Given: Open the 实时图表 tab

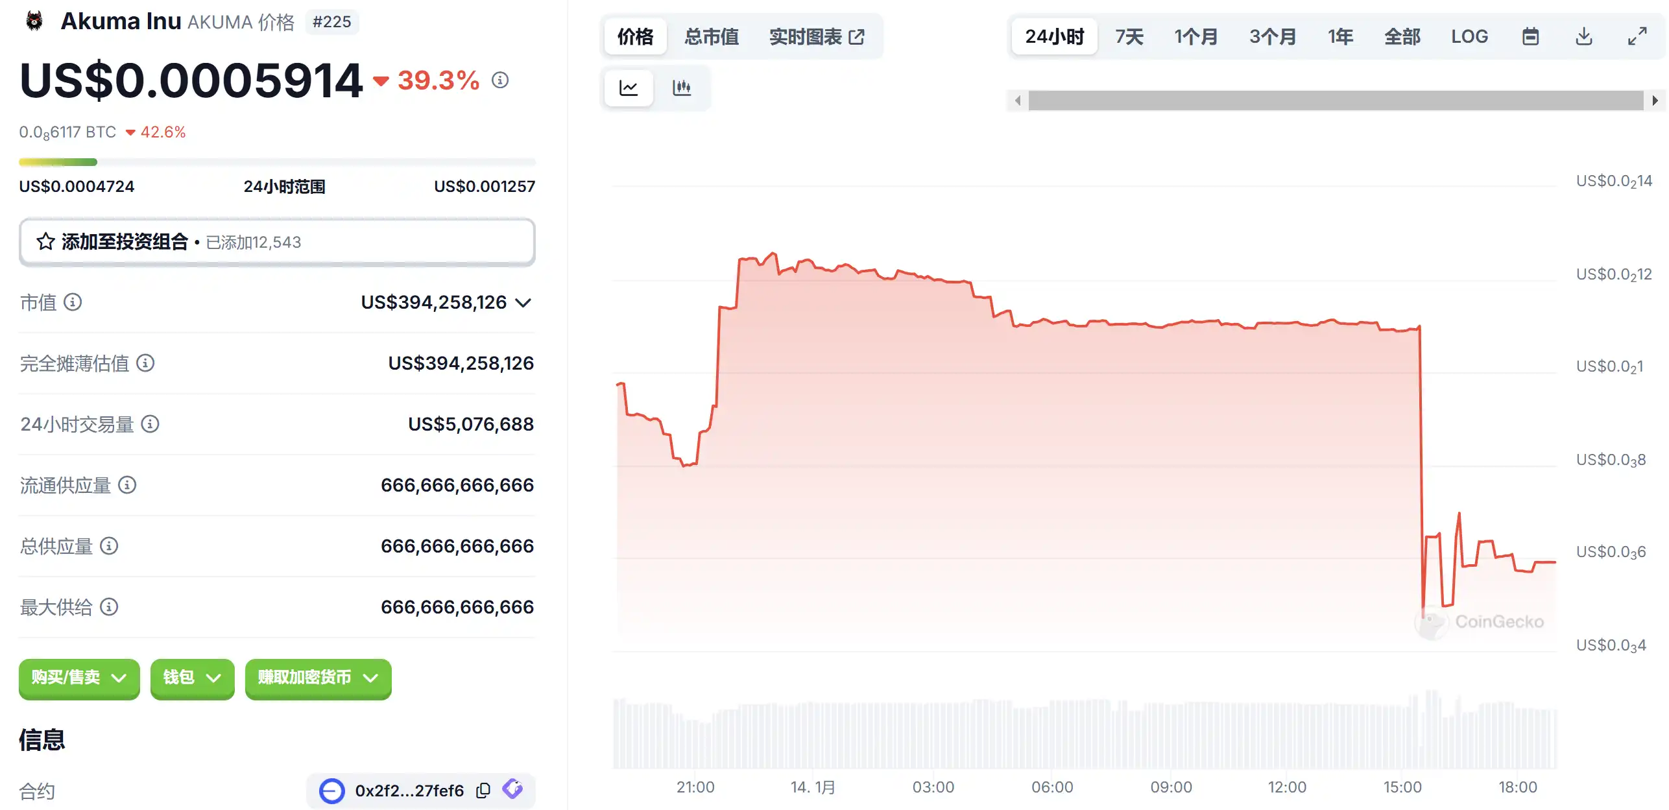Looking at the screenshot, I should (817, 37).
